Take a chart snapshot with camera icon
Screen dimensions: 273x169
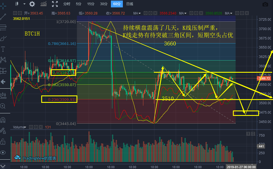click(265, 4)
